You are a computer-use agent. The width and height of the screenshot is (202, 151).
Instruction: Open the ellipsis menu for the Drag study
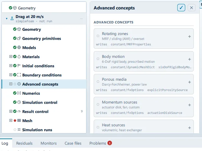(x=81, y=19)
